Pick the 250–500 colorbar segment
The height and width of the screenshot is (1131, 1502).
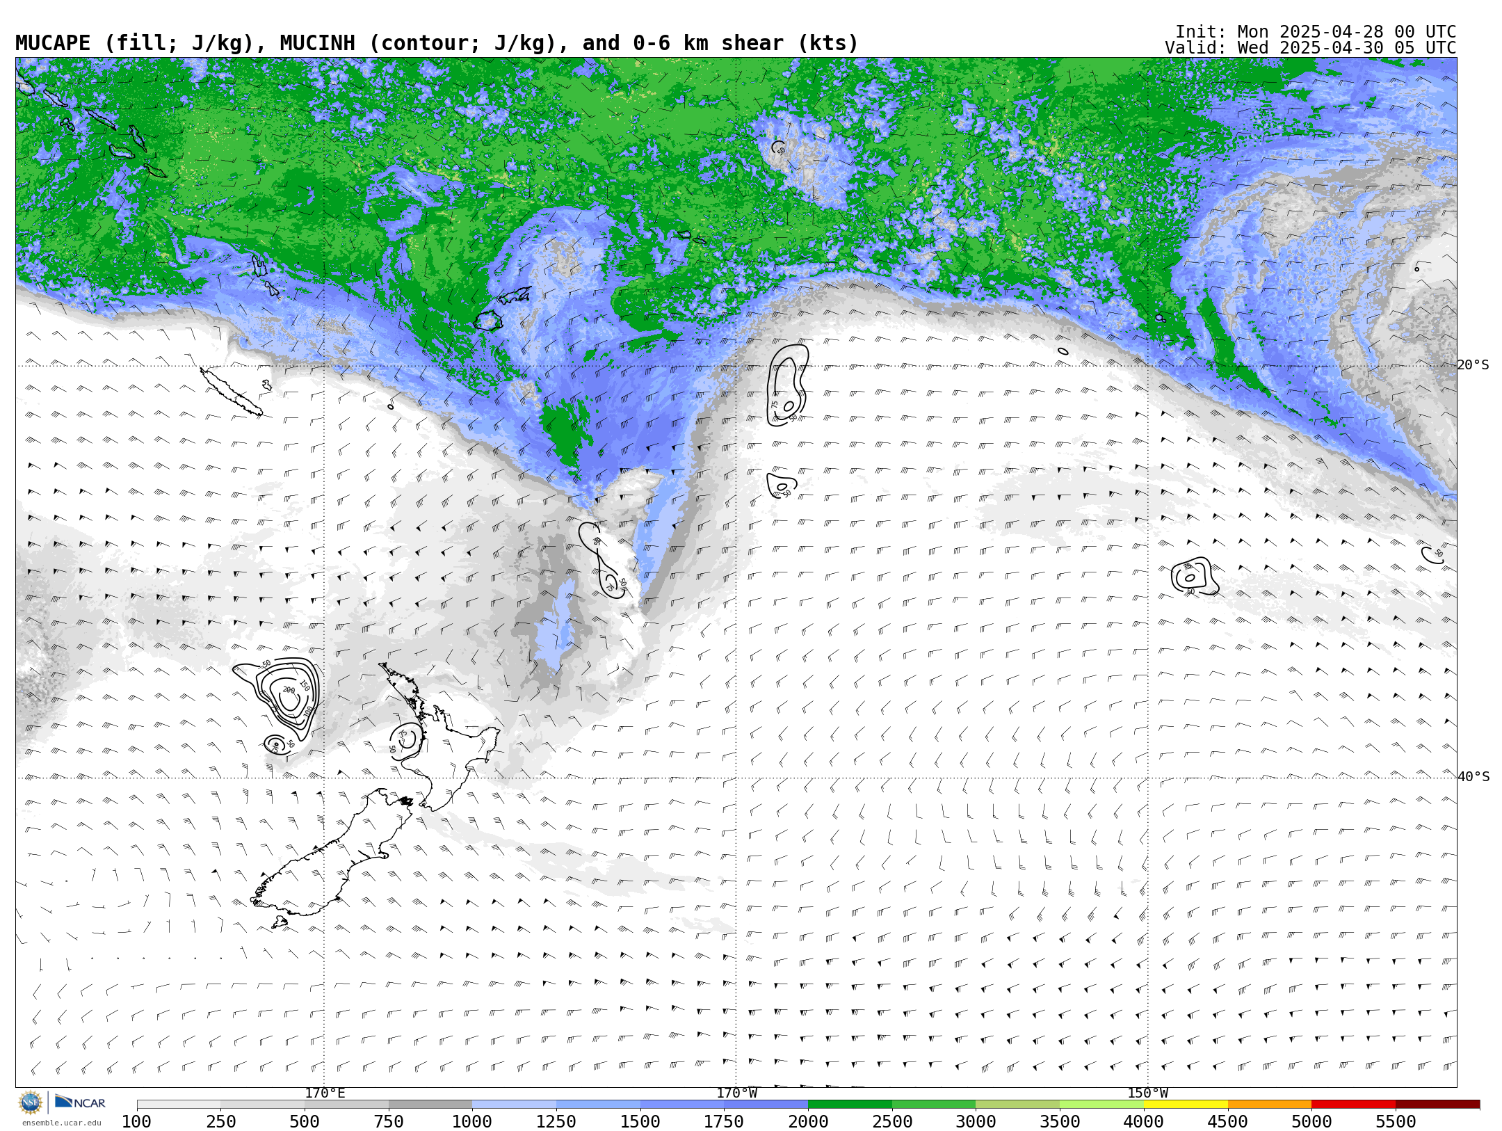[x=263, y=1105]
